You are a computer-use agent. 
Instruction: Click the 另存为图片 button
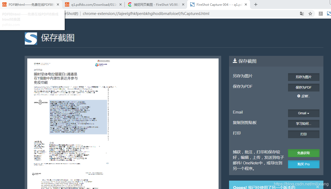[303, 77]
